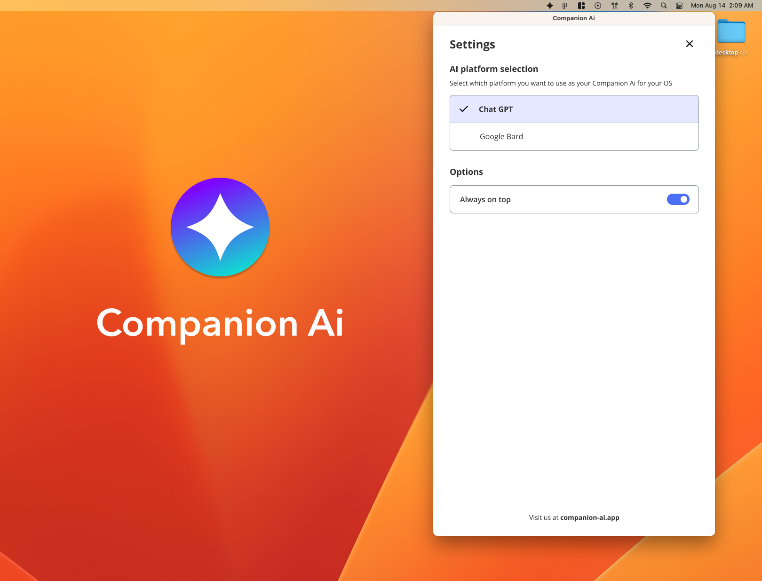This screenshot has height=581, width=762.
Task: Close the Settings panel with X
Action: [690, 44]
